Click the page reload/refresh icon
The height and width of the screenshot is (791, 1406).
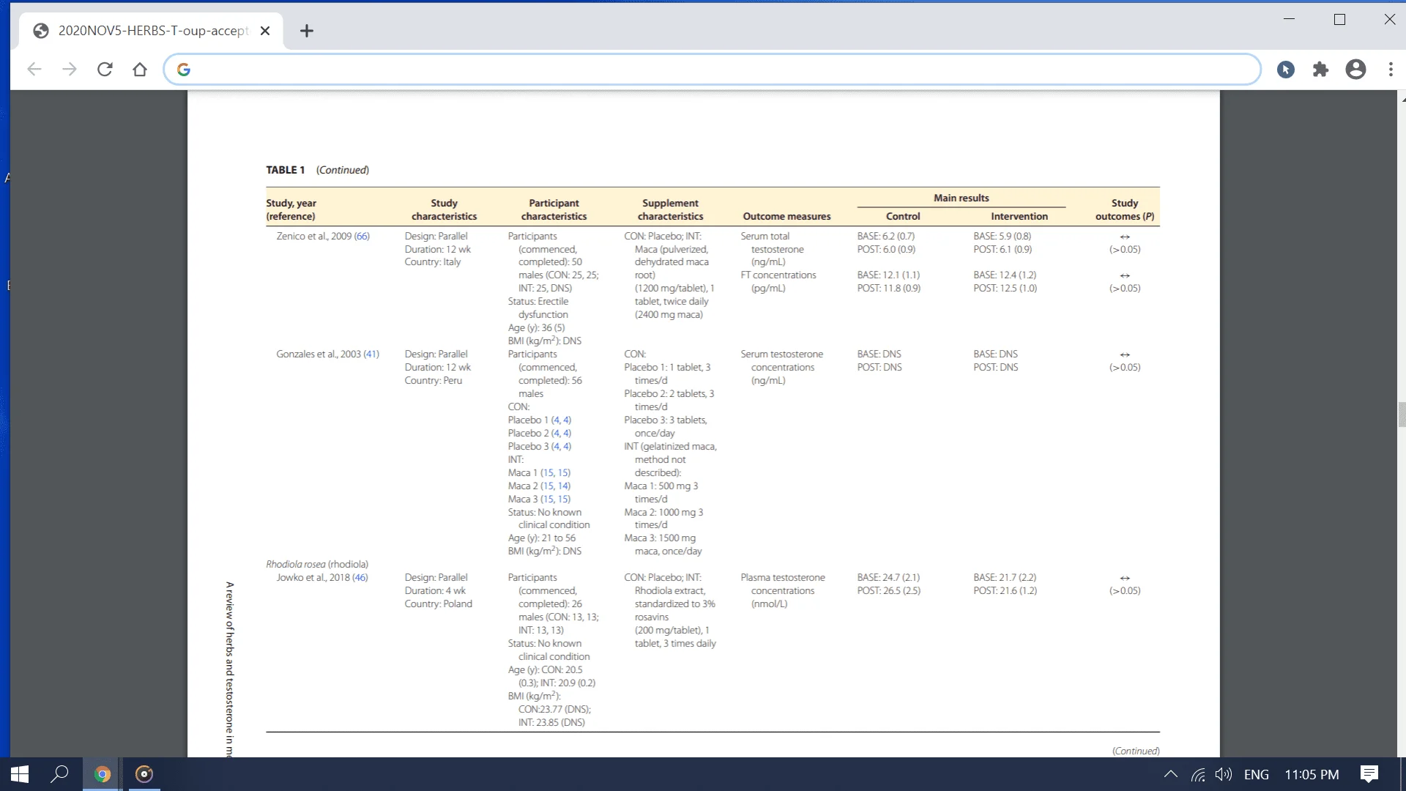105,70
